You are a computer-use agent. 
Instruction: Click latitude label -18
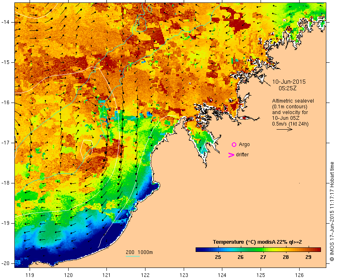point(5,183)
